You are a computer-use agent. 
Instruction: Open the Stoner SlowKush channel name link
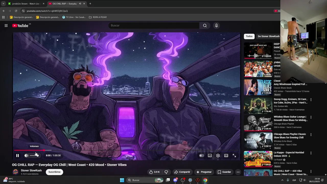pos(31,170)
